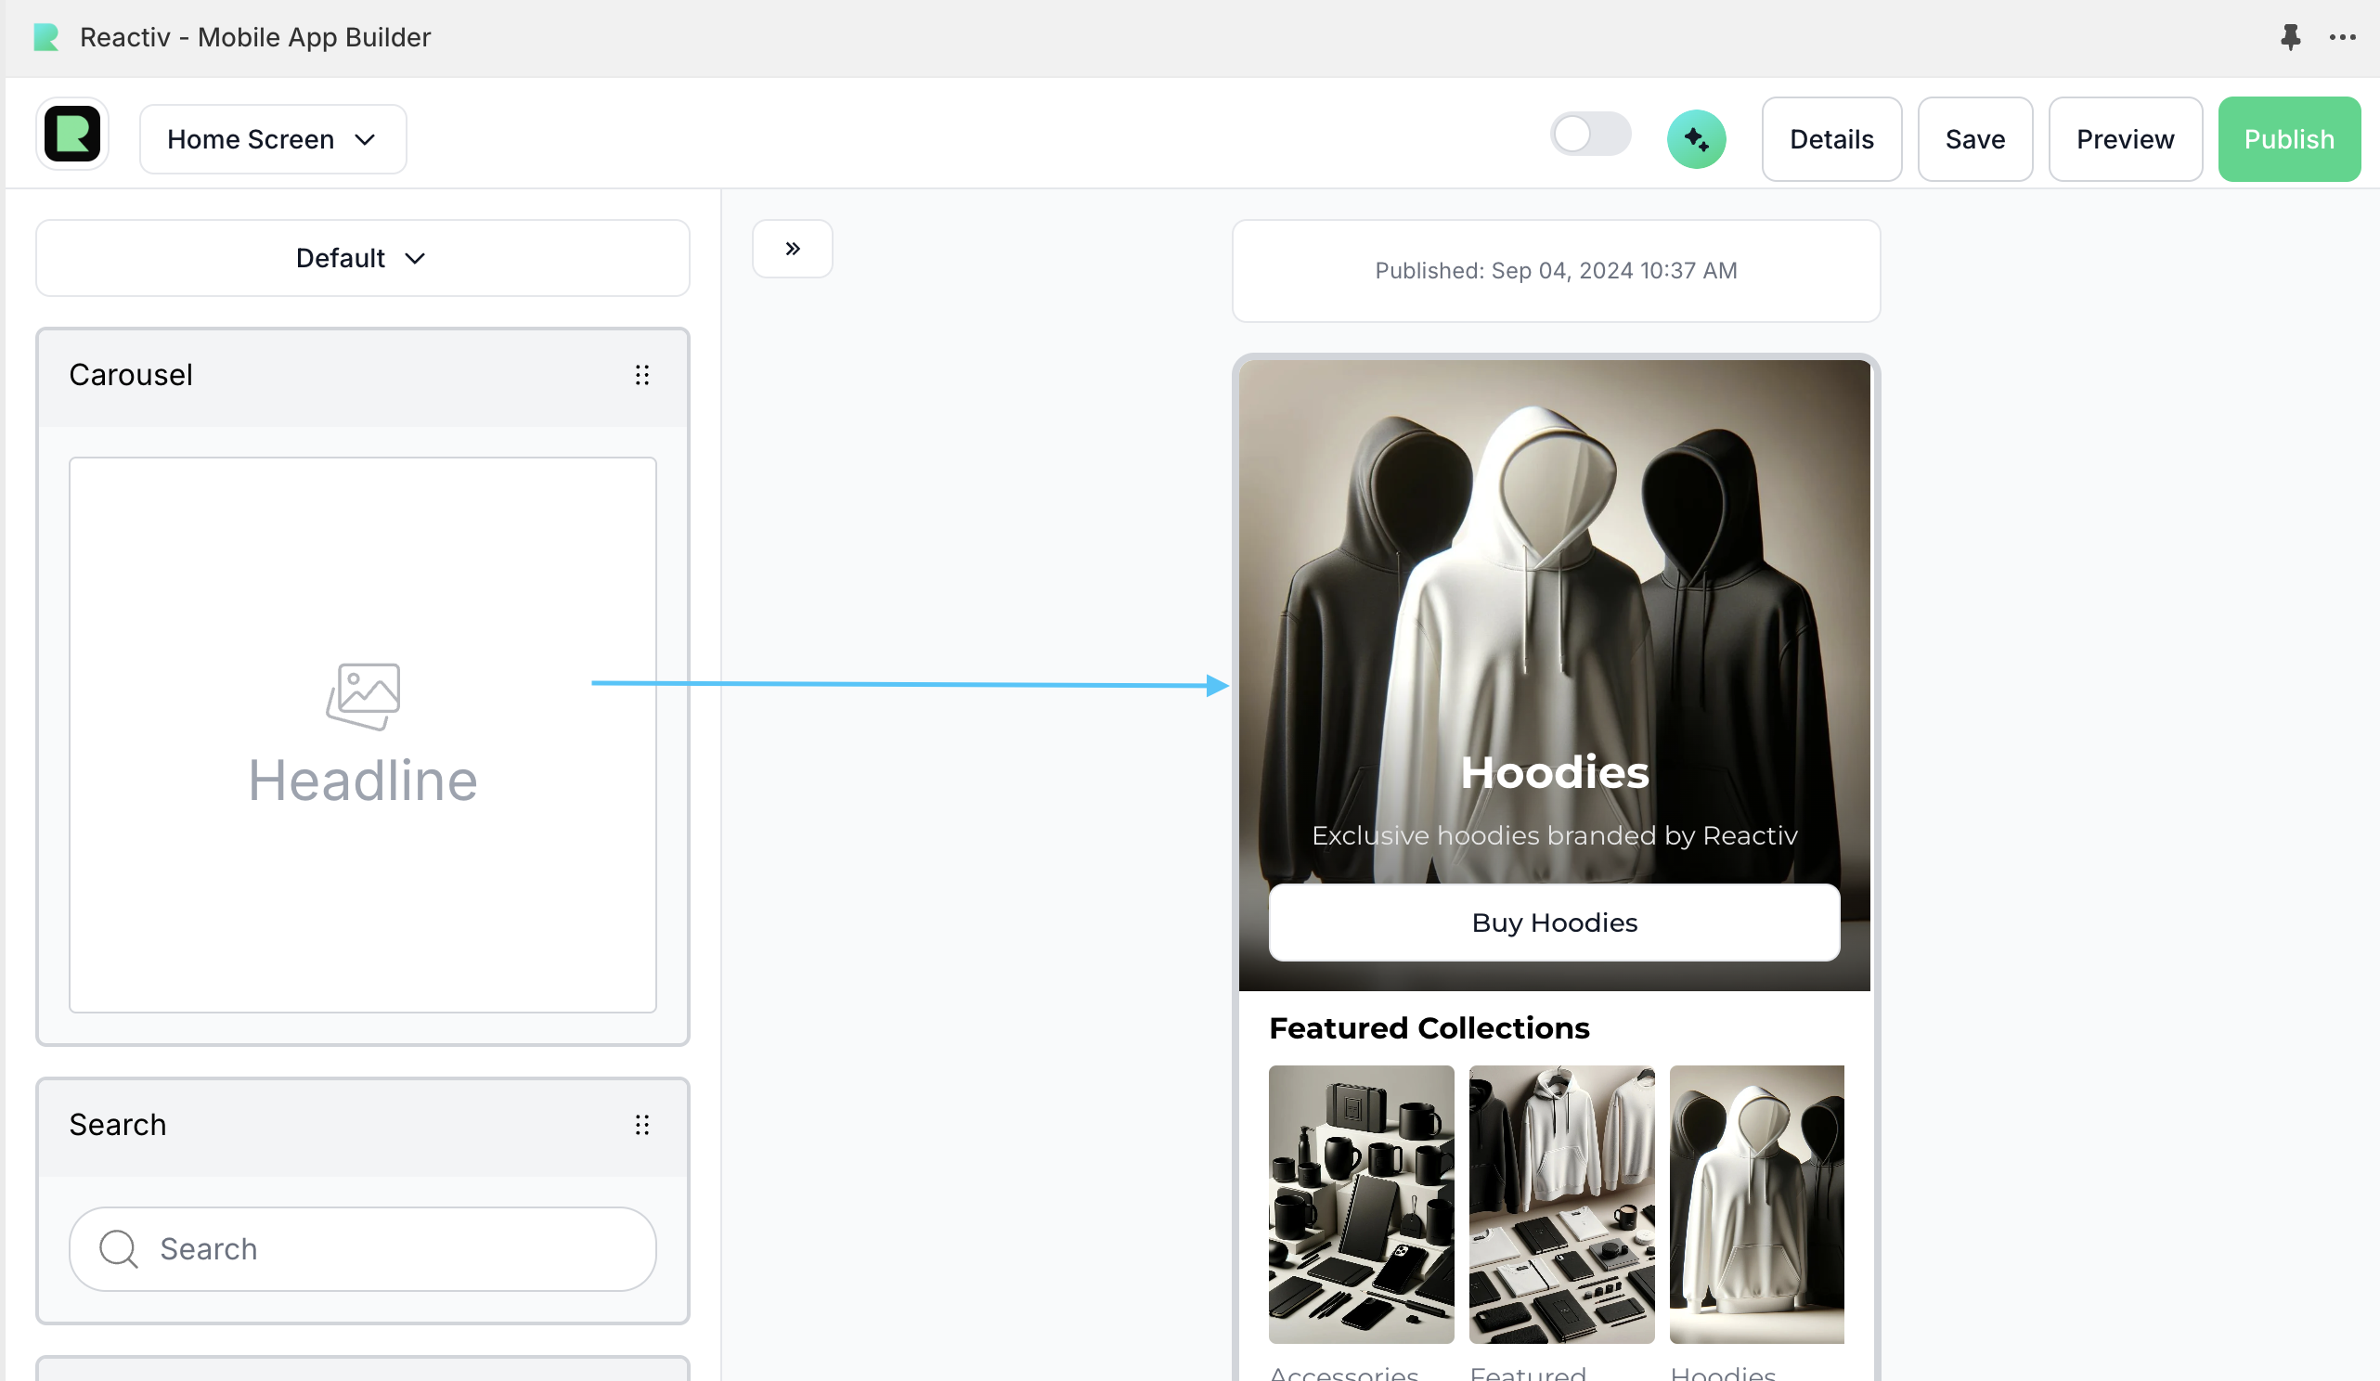Click the Save button
The height and width of the screenshot is (1381, 2380).
(1973, 140)
